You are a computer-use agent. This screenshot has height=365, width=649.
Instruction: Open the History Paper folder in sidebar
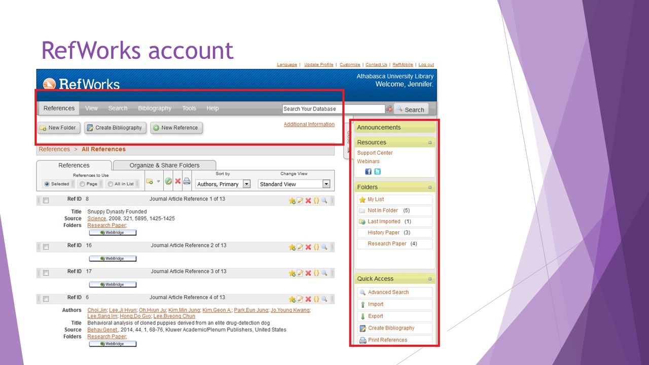pyautogui.click(x=384, y=232)
